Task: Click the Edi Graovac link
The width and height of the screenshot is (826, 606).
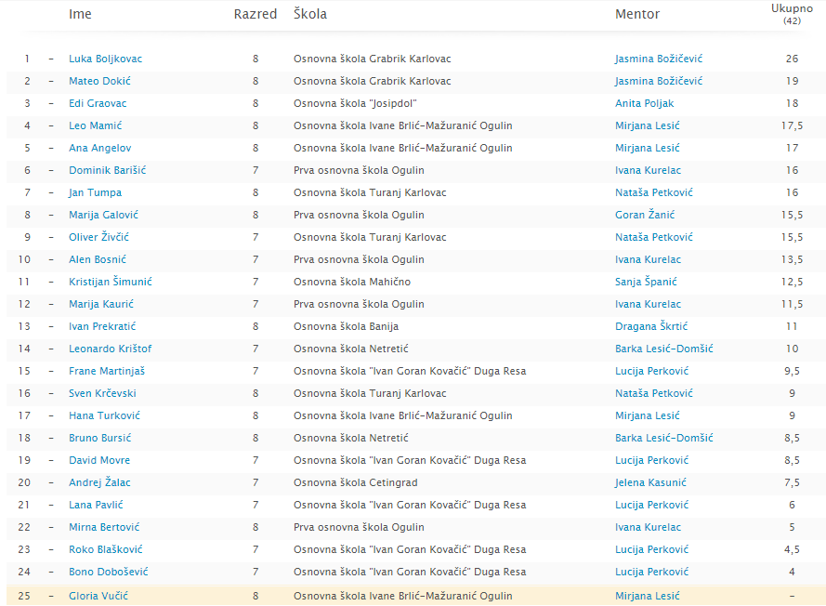Action: click(x=98, y=103)
